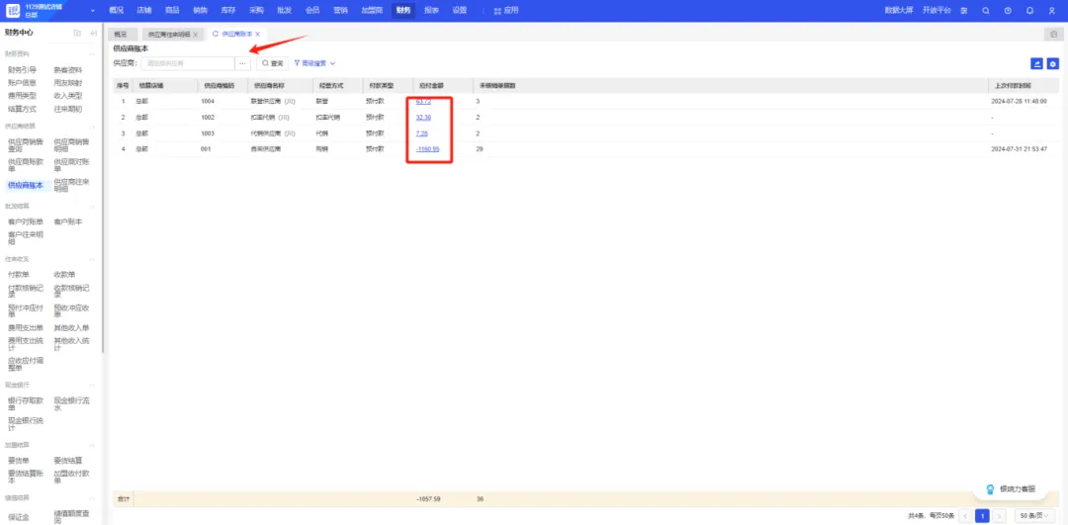Collapse the 往来收支 sidebar section
Viewport: 1068px width, 525px height.
pyautogui.click(x=93, y=258)
